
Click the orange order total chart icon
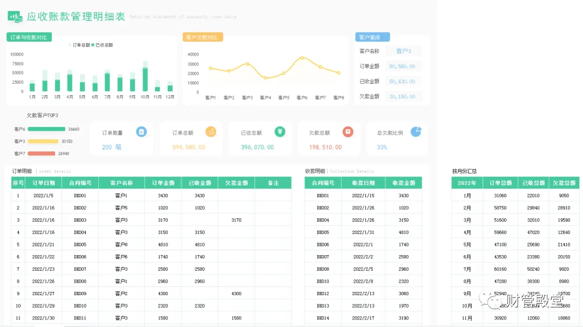click(211, 132)
